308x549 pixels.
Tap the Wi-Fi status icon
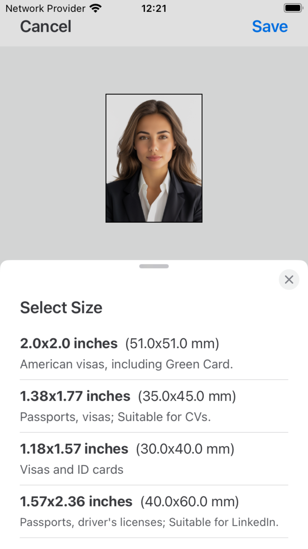96,8
